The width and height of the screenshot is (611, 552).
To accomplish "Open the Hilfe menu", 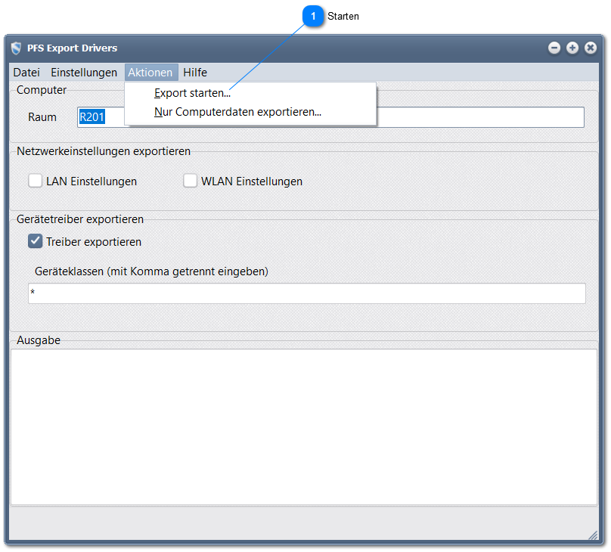I will coord(195,73).
